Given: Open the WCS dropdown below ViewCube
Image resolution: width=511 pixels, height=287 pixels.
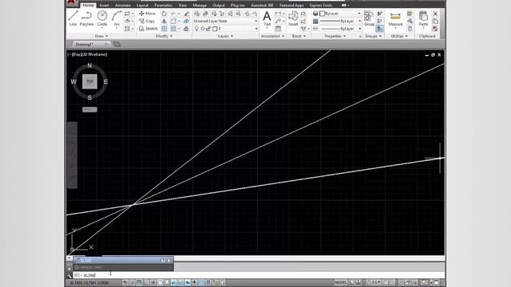Looking at the screenshot, I should click(x=89, y=110).
